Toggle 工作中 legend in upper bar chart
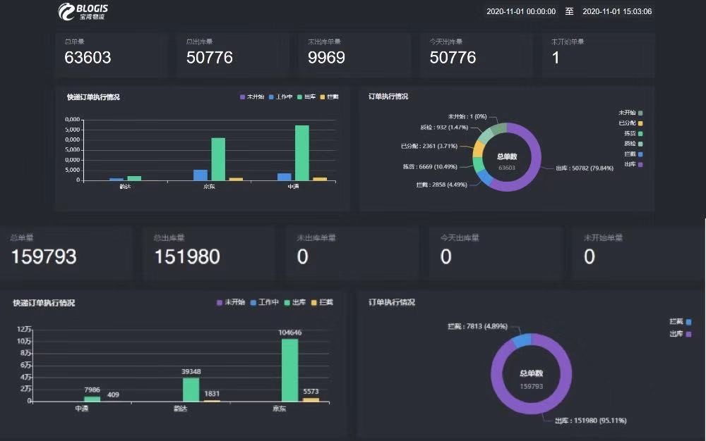Screen dimensions: 706x441 pyautogui.click(x=280, y=97)
